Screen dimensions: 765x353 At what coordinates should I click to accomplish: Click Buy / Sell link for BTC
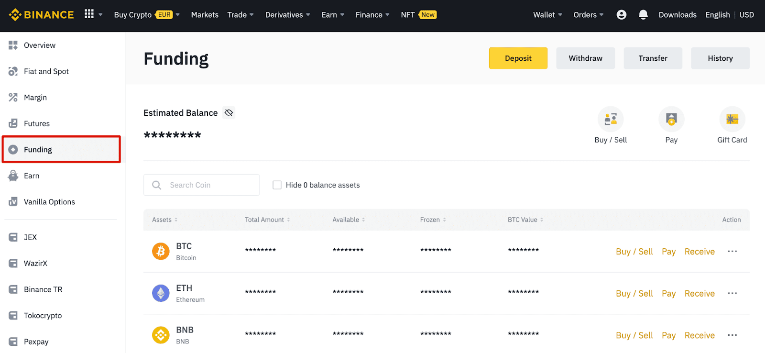click(634, 252)
